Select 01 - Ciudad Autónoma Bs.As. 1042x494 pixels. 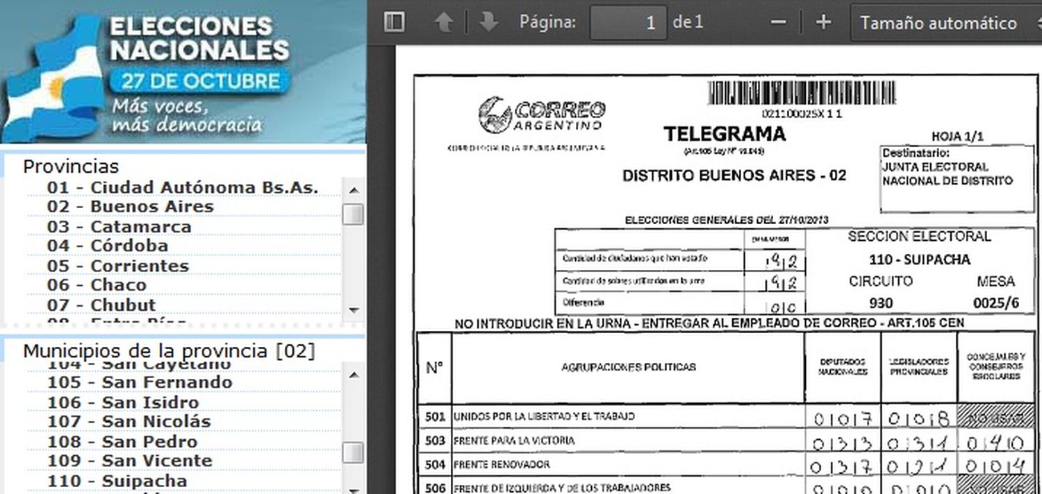pyautogui.click(x=183, y=187)
